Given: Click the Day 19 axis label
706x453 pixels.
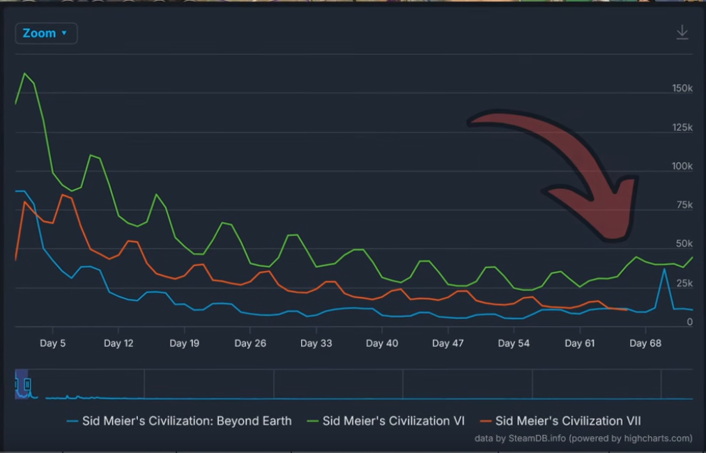Looking at the screenshot, I should (184, 343).
